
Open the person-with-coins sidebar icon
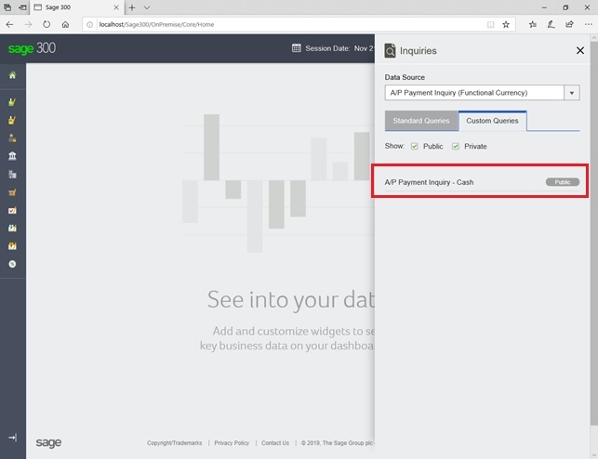click(x=12, y=138)
